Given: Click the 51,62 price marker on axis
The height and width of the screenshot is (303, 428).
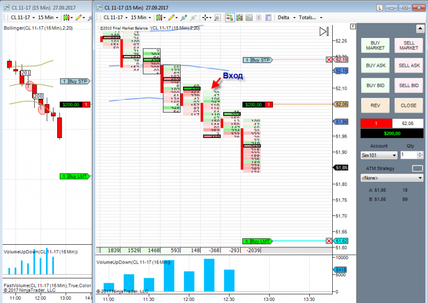Looking at the screenshot, I should point(341,241).
